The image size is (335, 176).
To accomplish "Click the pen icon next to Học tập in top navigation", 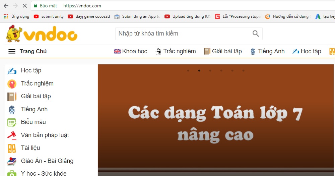I will tap(296, 51).
